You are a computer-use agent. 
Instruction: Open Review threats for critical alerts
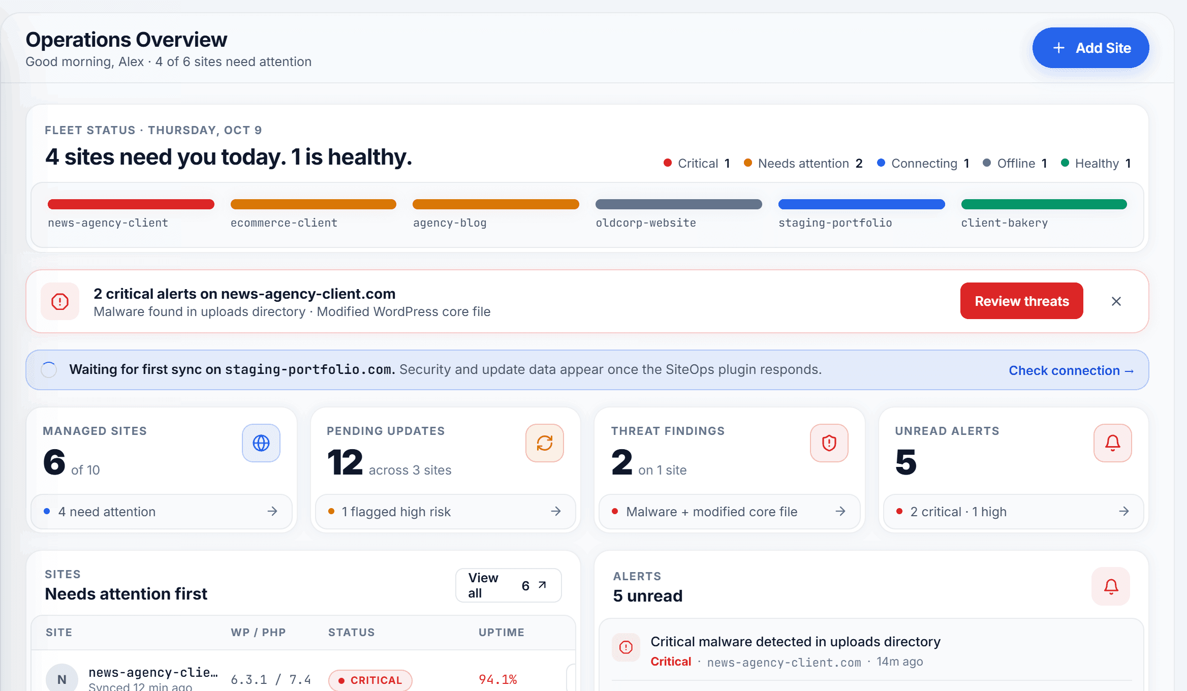(1021, 301)
